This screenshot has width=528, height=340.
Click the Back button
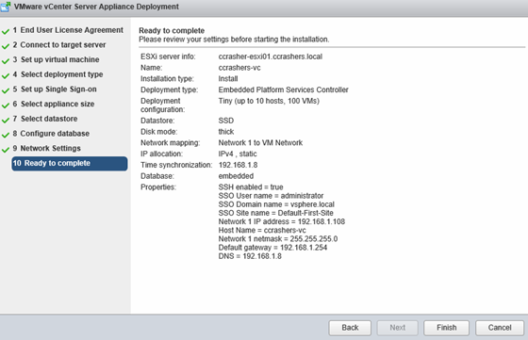click(350, 328)
